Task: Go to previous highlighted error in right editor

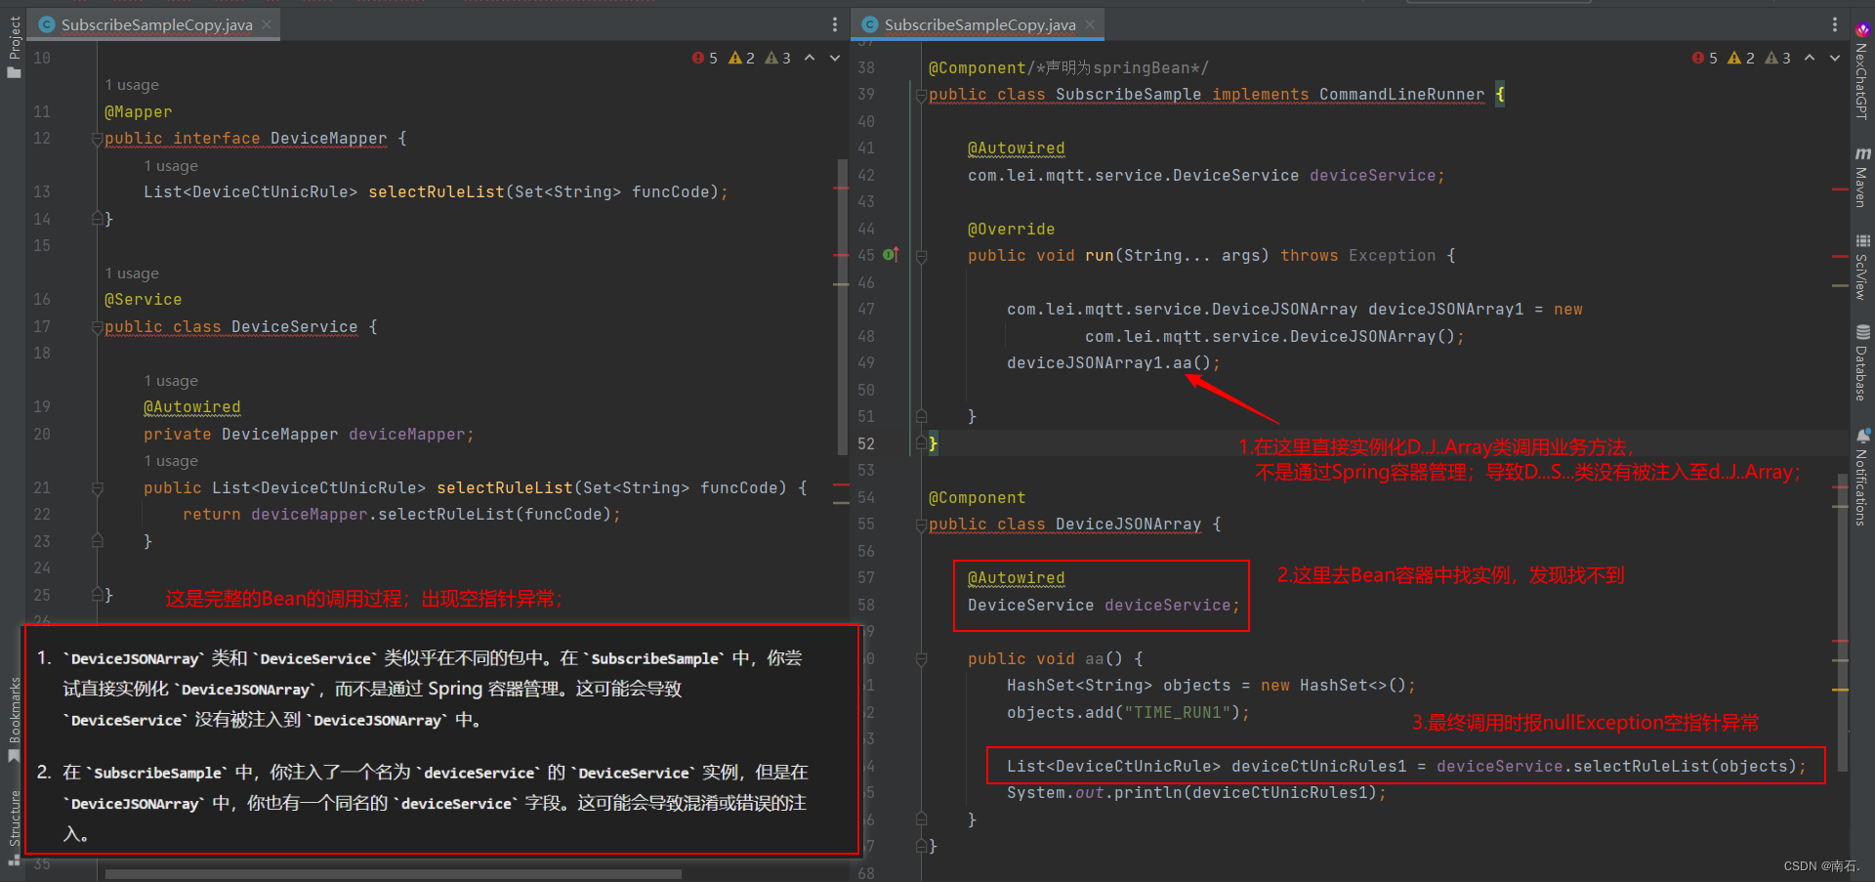Action: (x=1810, y=58)
